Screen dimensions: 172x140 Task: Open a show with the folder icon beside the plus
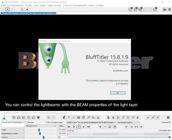pyautogui.click(x=19, y=118)
